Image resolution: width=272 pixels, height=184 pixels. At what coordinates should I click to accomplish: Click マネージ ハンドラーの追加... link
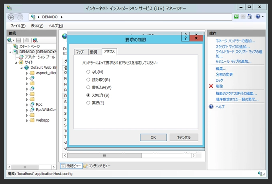click(235, 41)
